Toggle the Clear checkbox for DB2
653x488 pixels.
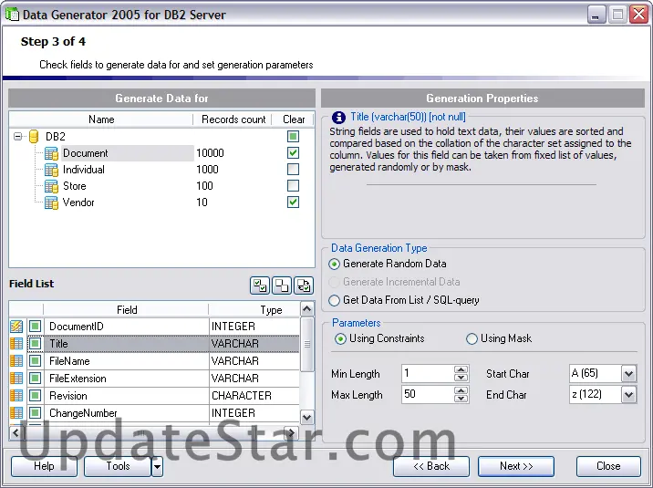[x=293, y=136]
